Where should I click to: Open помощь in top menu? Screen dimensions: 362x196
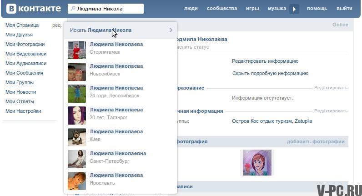click(317, 9)
